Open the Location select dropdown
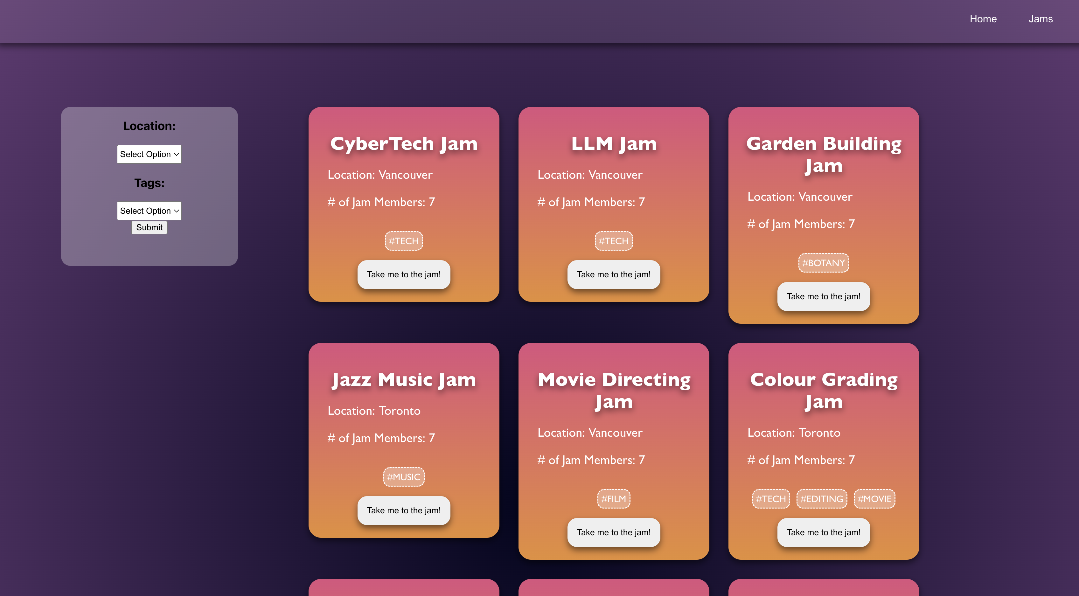 (149, 154)
